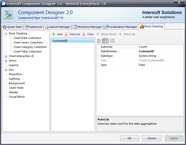Close the Component Designer window
The height and width of the screenshot is (145, 186).
(x=179, y=2)
